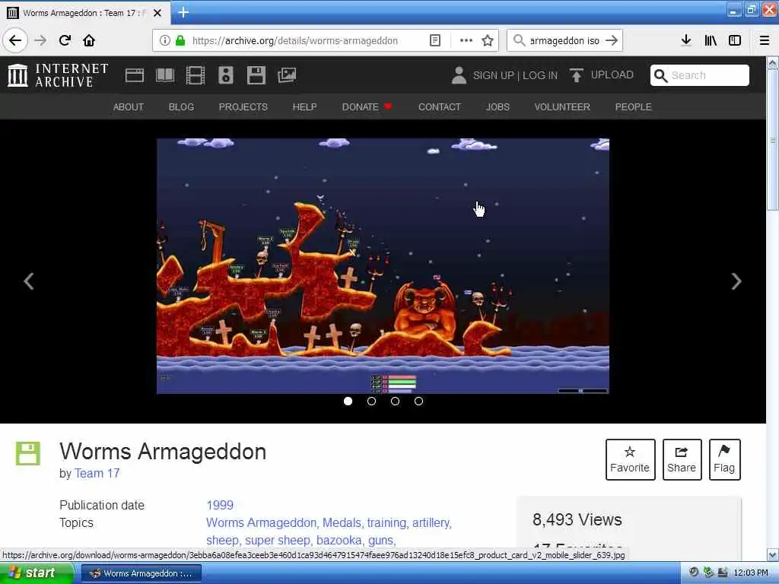Select the third slider dot

[x=395, y=401]
